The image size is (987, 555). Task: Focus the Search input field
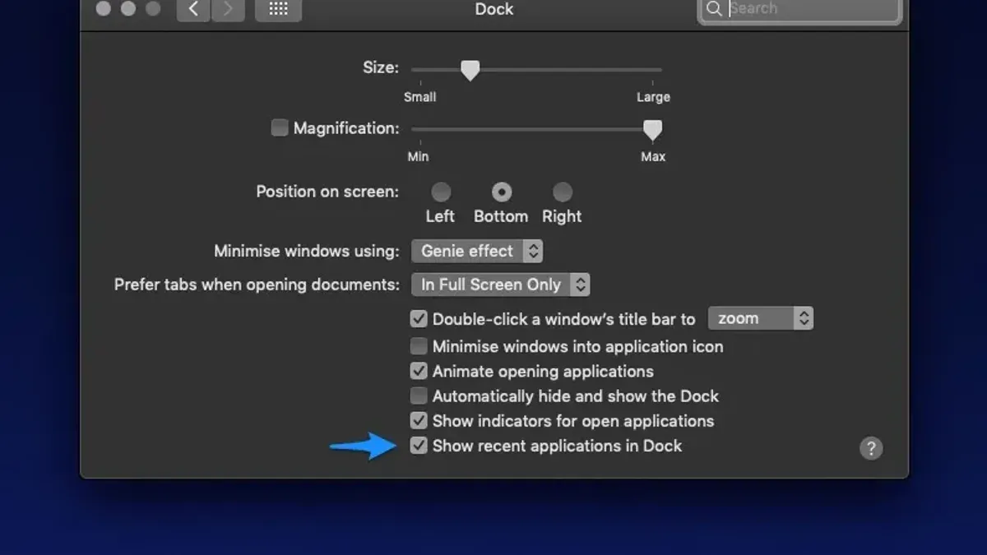[x=799, y=9]
